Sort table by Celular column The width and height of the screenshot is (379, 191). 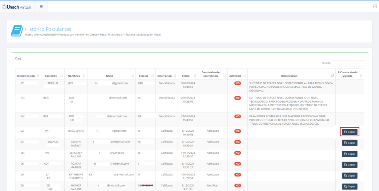[x=145, y=76]
